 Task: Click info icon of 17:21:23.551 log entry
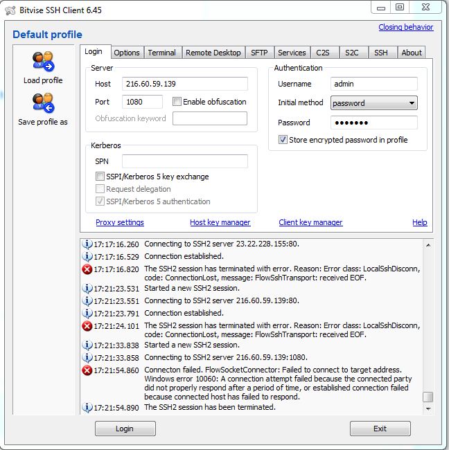[87, 300]
